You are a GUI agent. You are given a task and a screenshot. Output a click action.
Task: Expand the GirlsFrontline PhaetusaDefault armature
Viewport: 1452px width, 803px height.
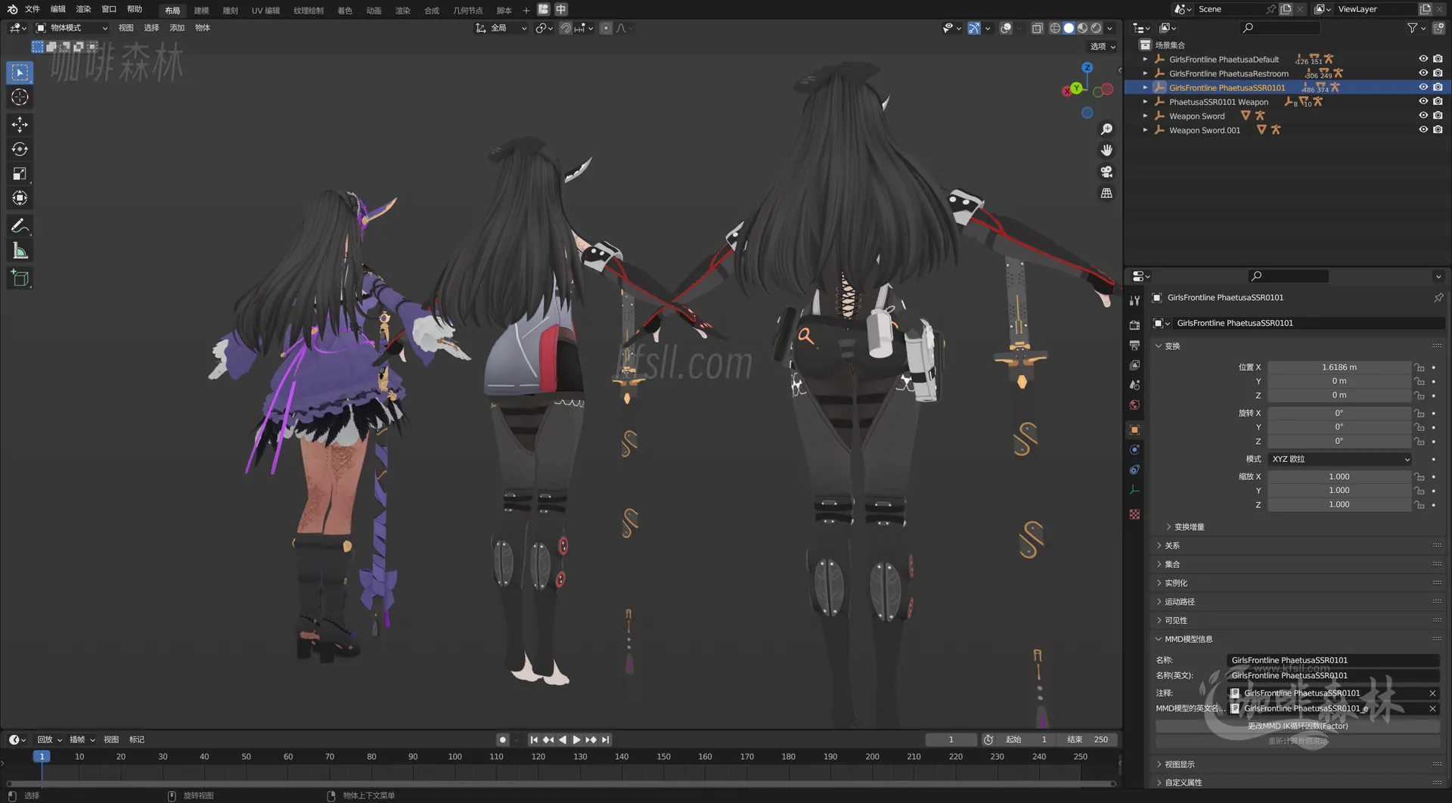[1146, 59]
